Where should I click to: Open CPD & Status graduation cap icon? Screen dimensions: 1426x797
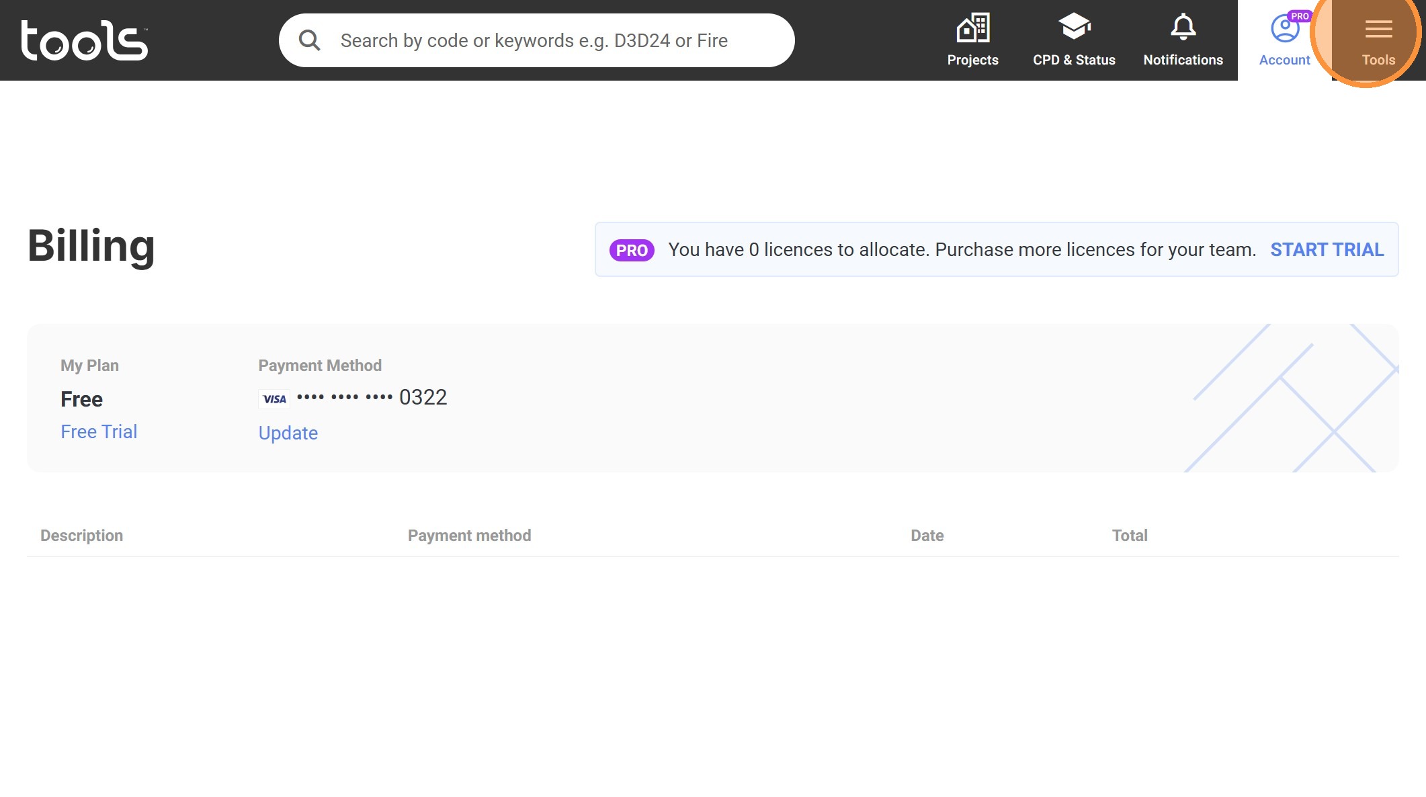coord(1074,27)
